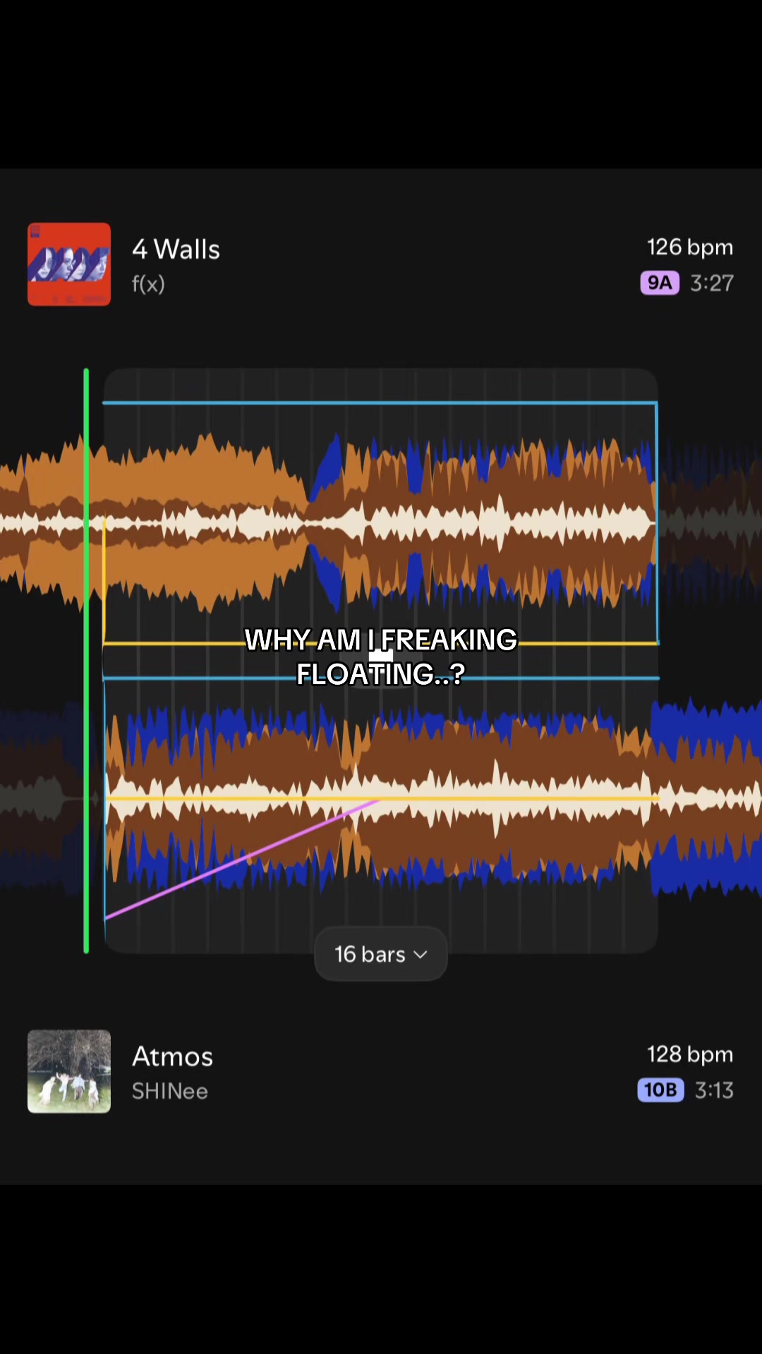
Task: Select the 10B key badge
Action: point(661,1090)
